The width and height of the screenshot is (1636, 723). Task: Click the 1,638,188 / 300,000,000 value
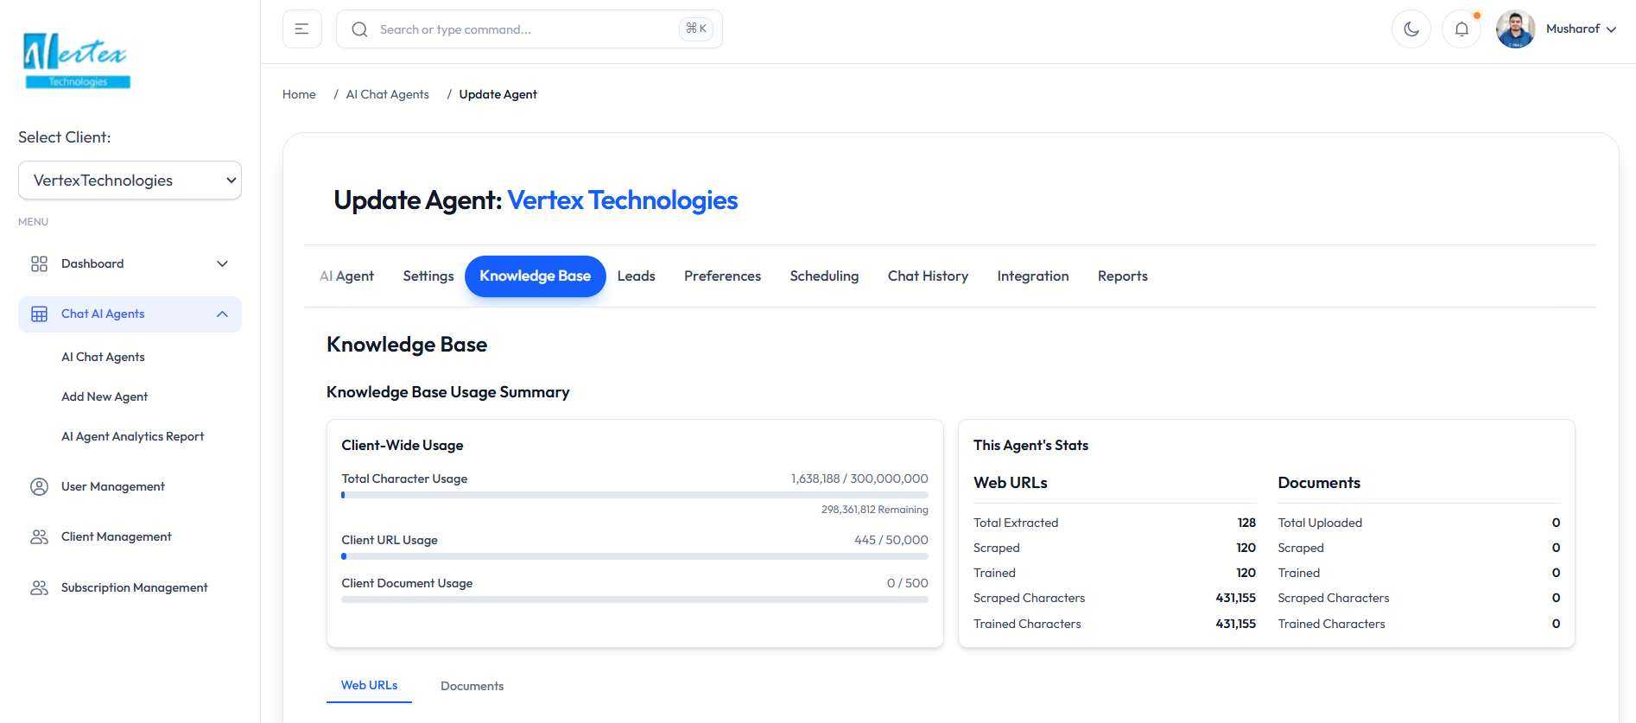[x=859, y=479]
